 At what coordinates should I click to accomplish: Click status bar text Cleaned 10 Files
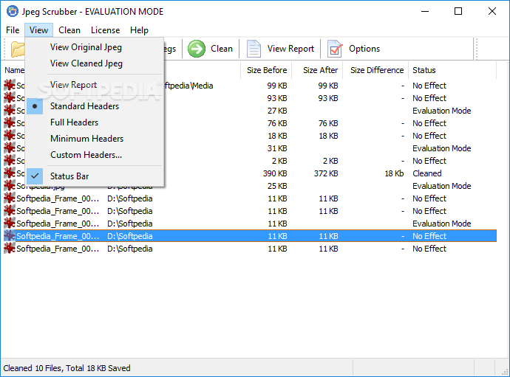point(67,368)
